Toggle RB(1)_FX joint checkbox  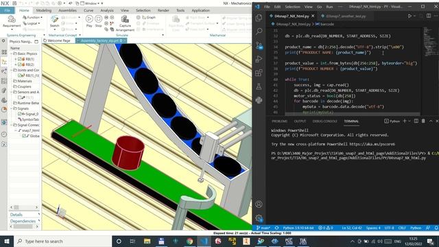tap(20, 75)
